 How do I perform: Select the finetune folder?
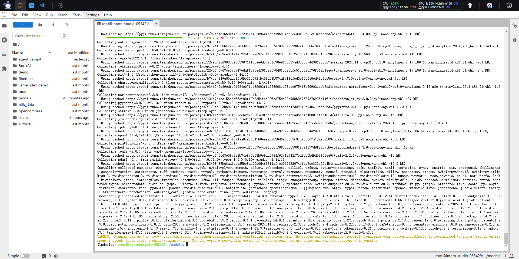[x=51, y=79]
